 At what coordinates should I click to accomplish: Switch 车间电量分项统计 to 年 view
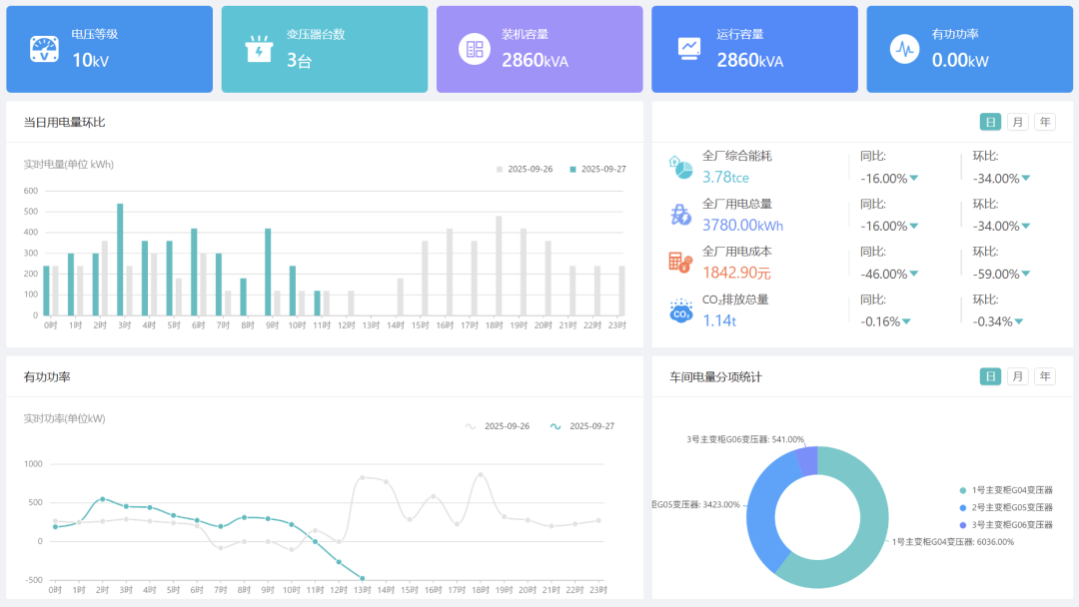click(x=1044, y=376)
